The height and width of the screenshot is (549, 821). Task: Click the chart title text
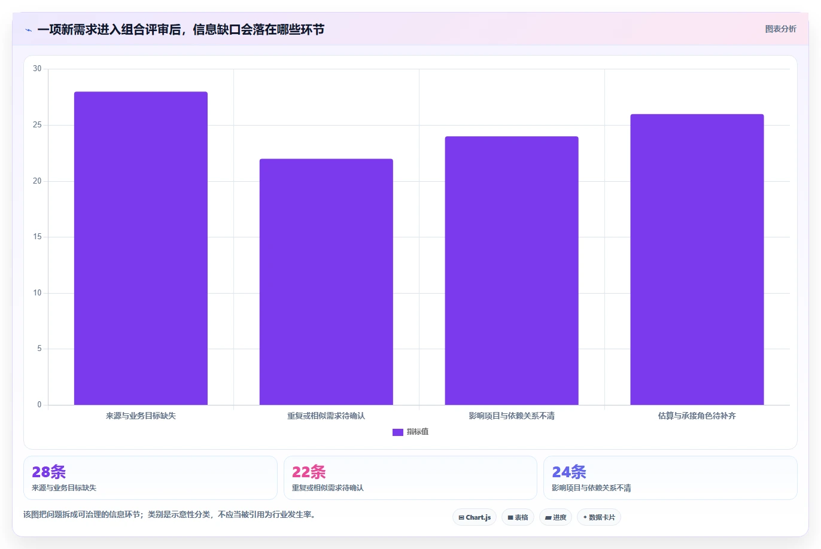181,29
